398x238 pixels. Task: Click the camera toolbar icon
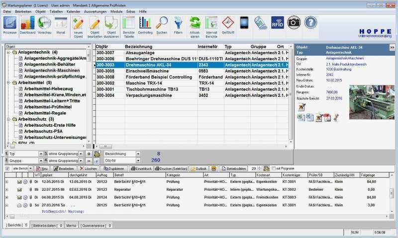click(294, 22)
